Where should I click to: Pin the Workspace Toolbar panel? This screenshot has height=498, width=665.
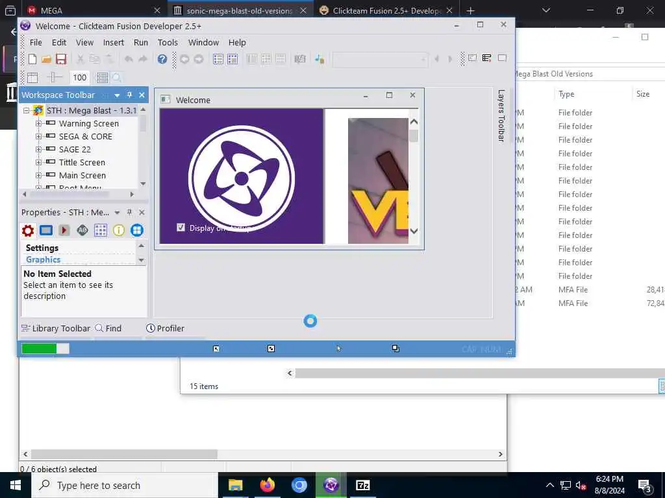tap(130, 95)
